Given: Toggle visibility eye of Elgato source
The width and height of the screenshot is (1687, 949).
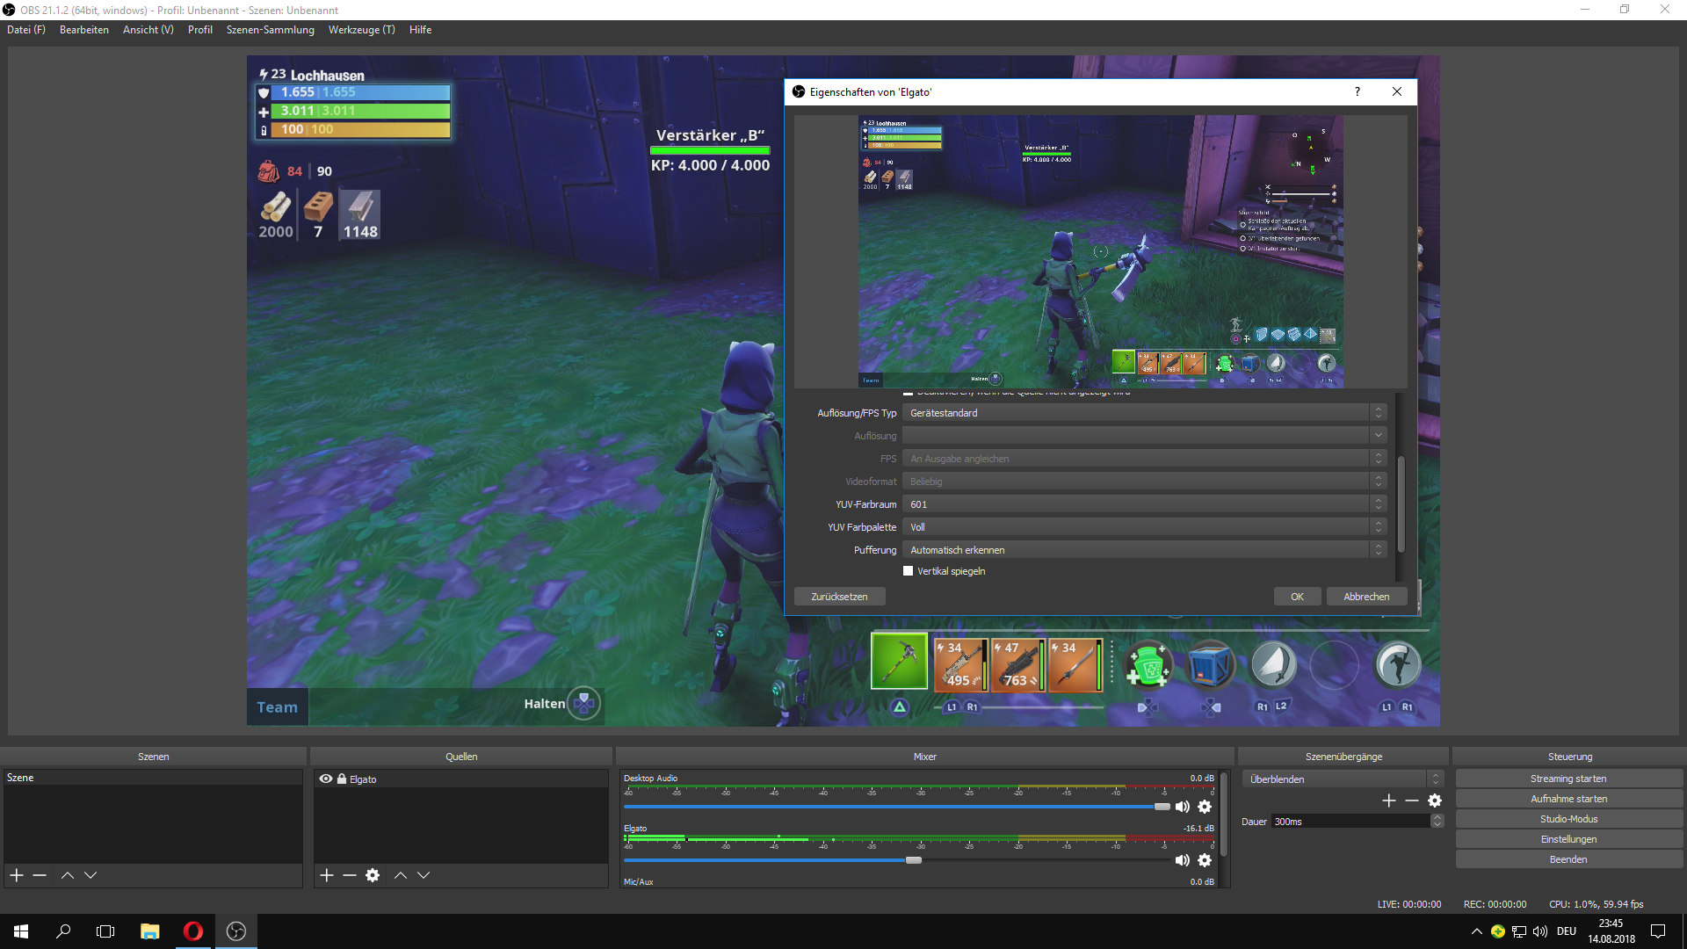Looking at the screenshot, I should coord(326,779).
